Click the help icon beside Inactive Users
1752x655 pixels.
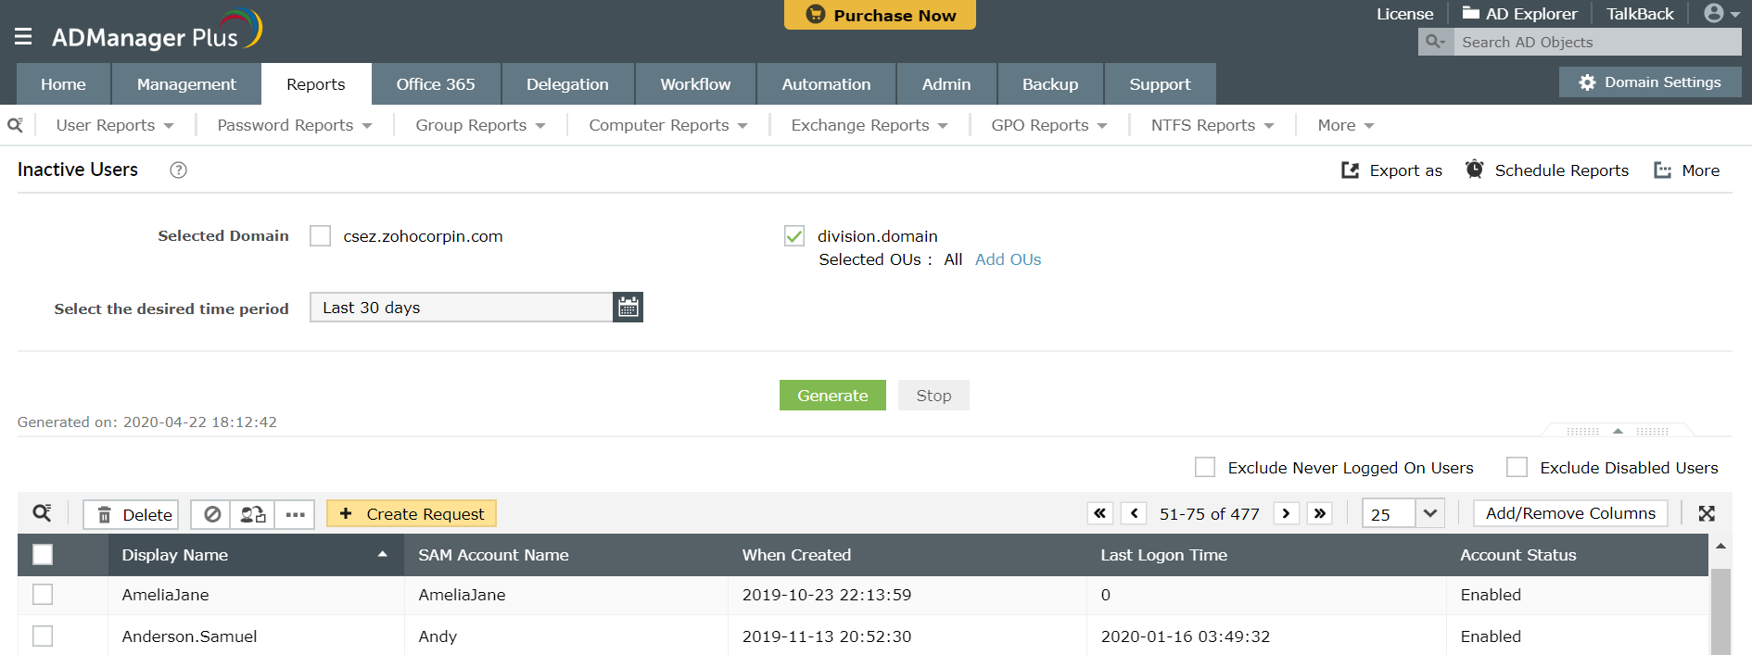178,170
